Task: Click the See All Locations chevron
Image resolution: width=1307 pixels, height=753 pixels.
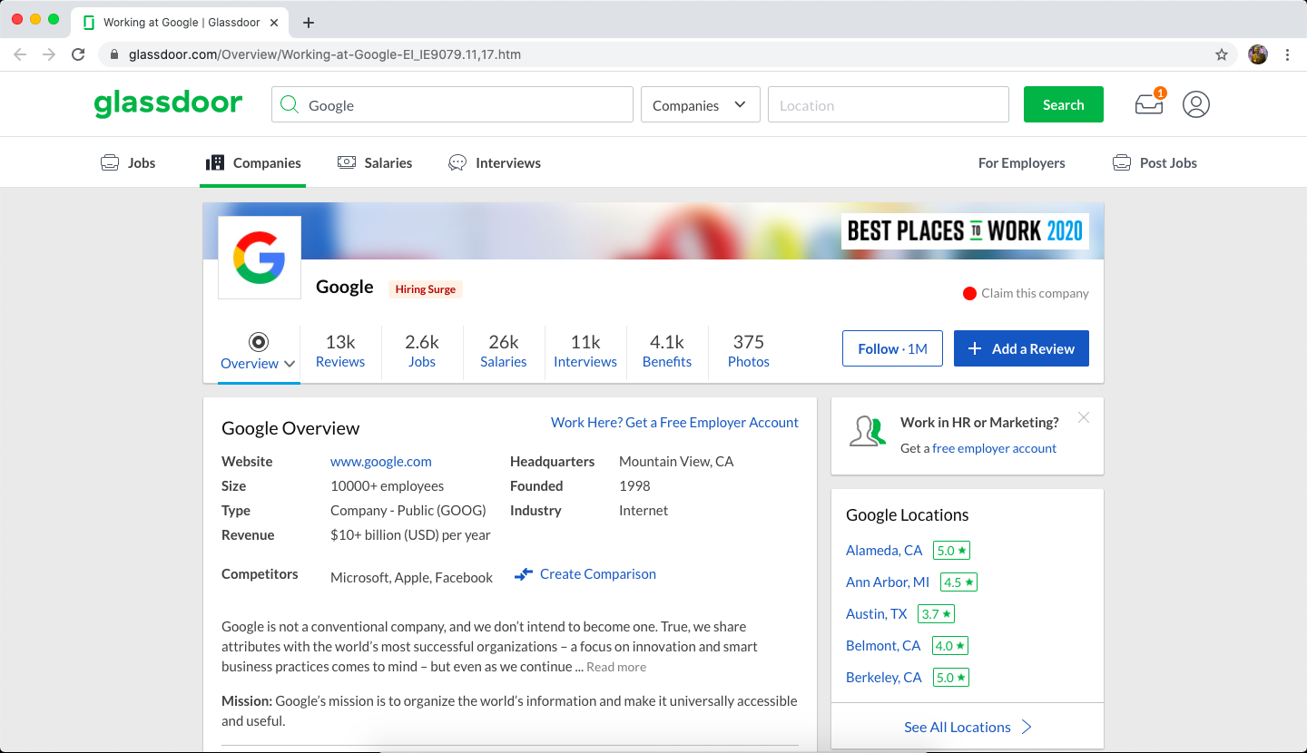Action: click(x=1027, y=727)
